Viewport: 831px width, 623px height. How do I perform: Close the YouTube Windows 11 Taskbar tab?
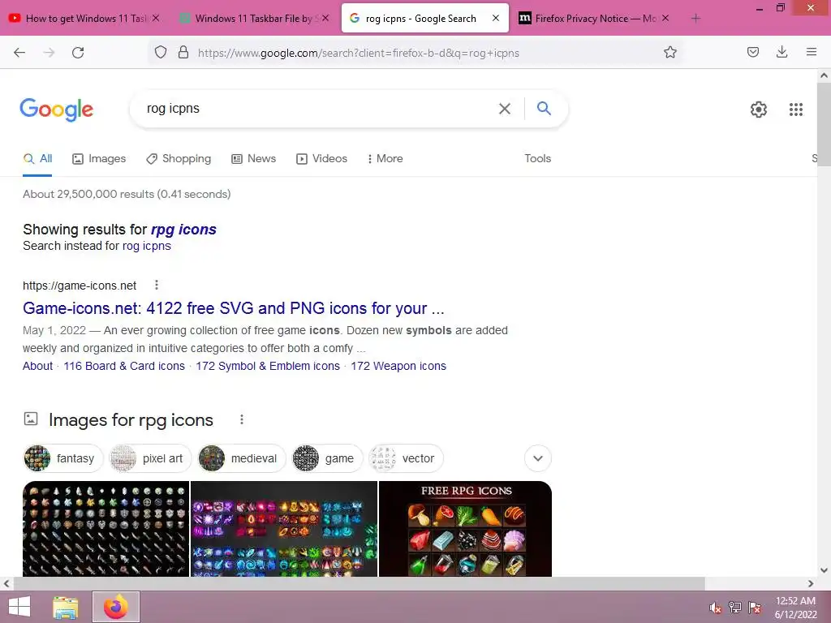156,18
